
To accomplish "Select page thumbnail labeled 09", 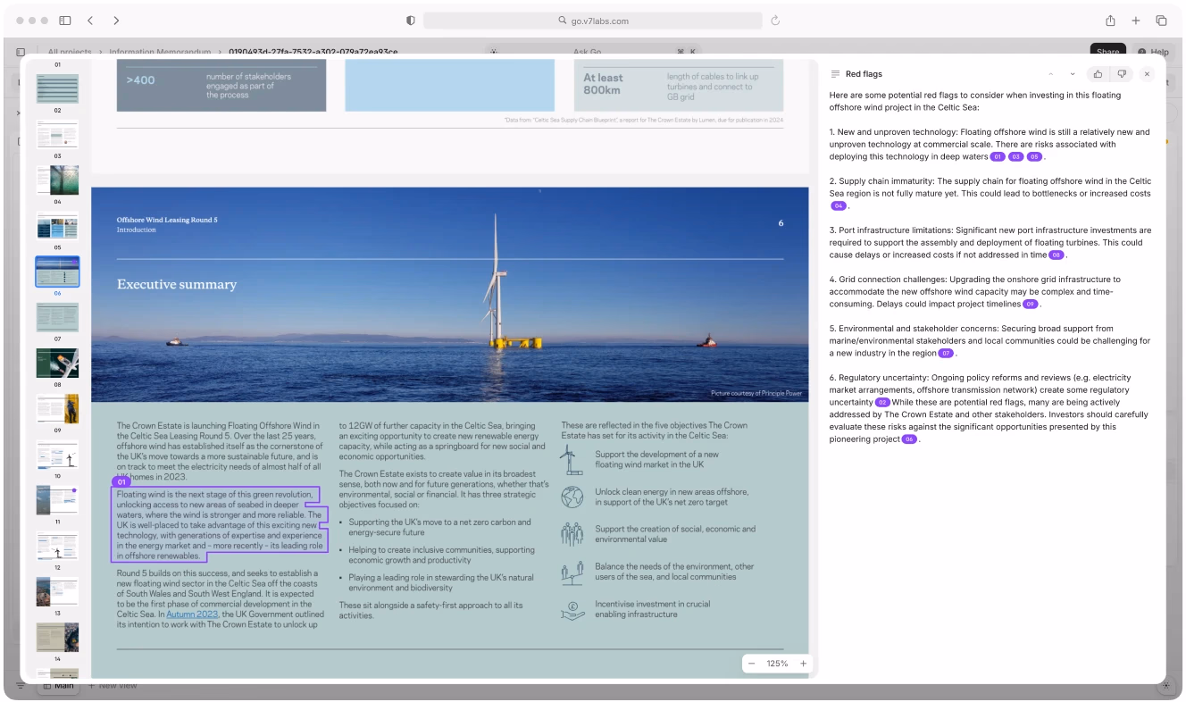I will 57,408.
